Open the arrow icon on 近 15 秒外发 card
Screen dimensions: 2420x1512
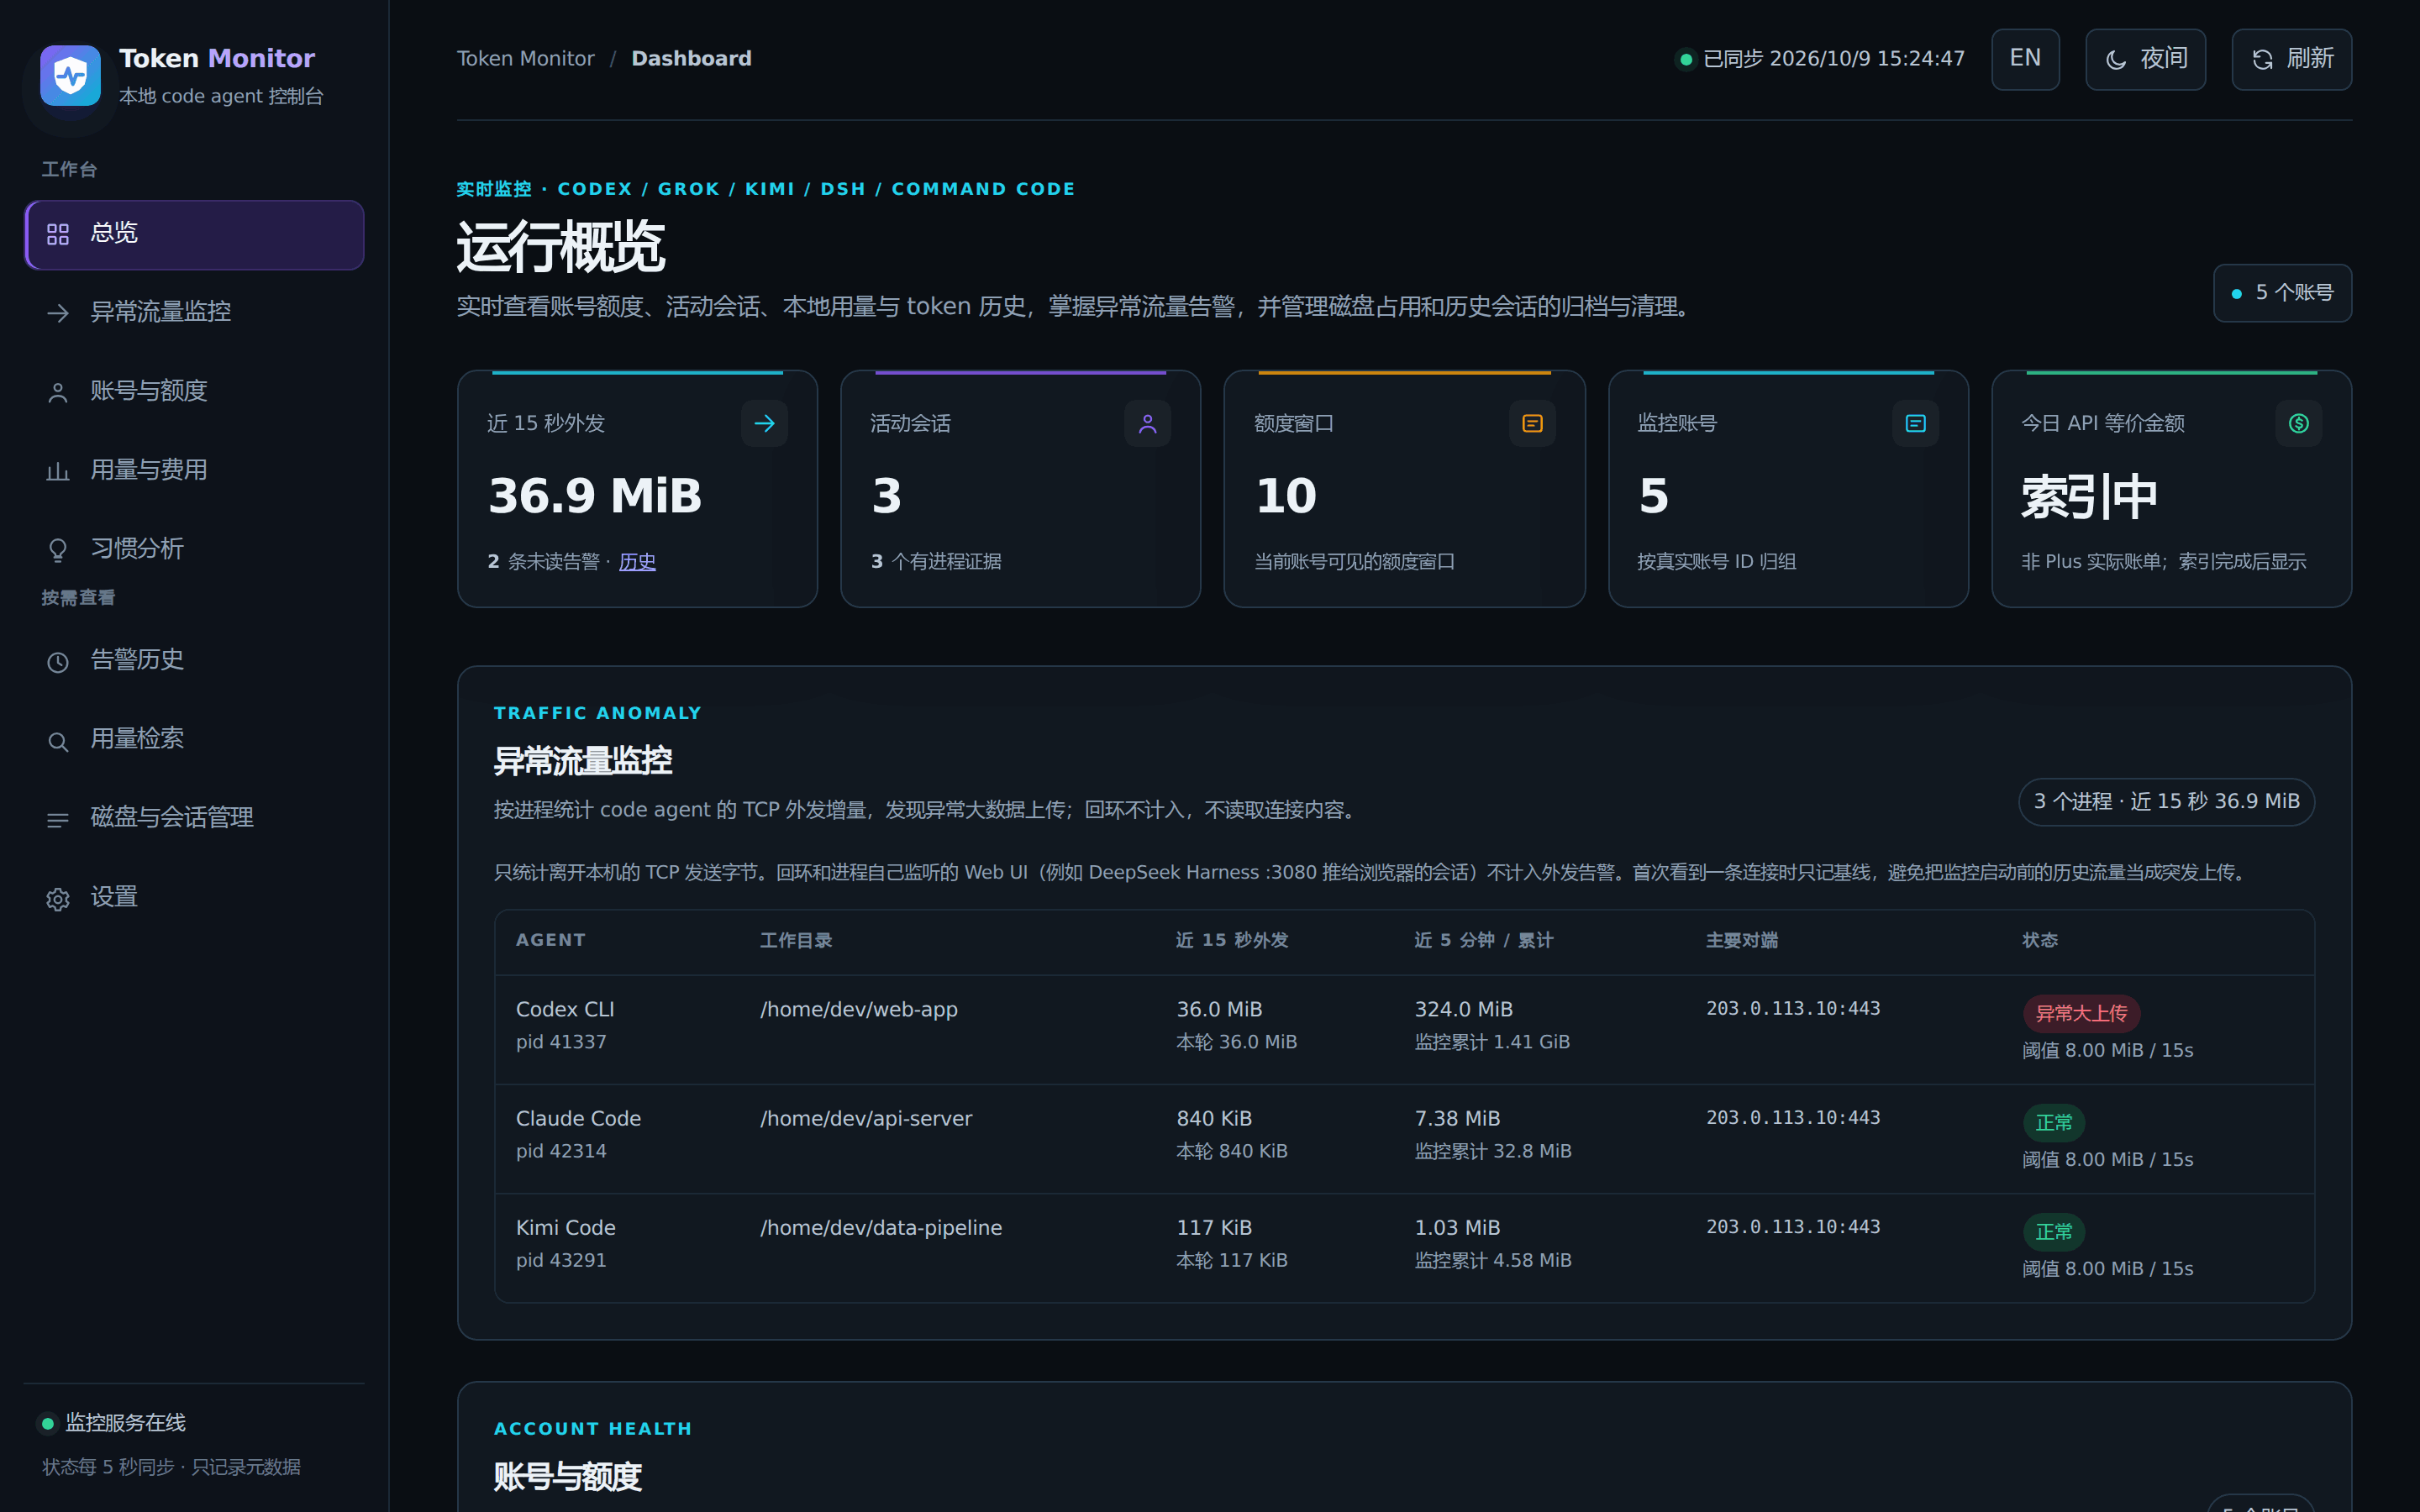(x=764, y=424)
